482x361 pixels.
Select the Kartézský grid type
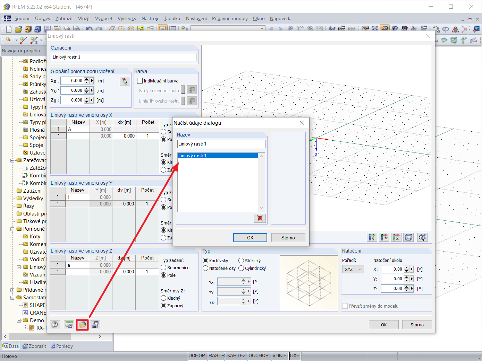(x=205, y=261)
